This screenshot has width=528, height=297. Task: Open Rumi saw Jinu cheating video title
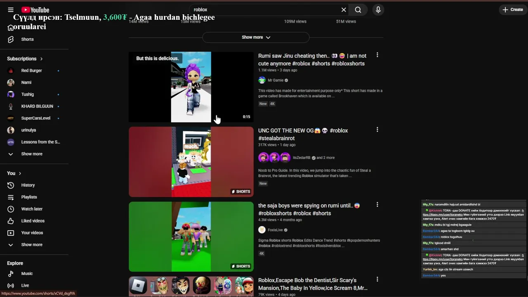(312, 60)
